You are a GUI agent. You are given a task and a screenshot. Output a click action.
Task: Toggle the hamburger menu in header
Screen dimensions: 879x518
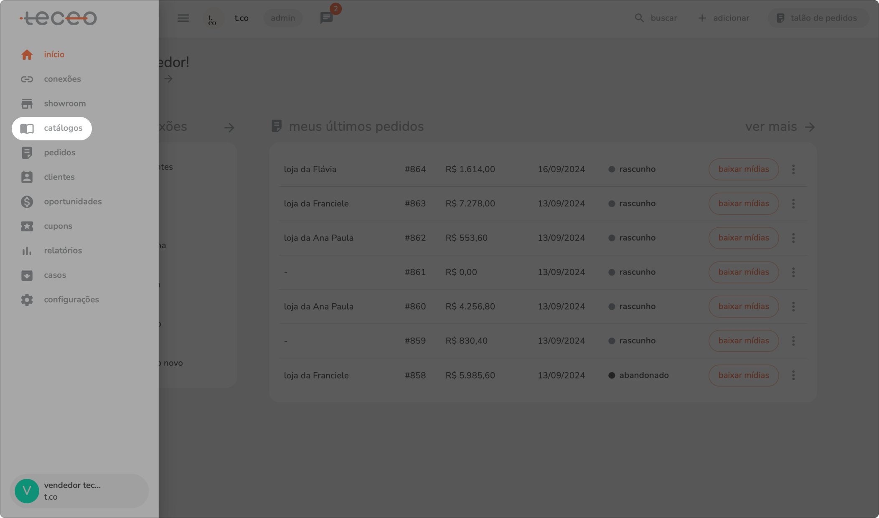point(183,18)
